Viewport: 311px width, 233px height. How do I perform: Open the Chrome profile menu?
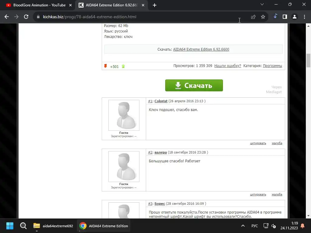tap(295, 17)
